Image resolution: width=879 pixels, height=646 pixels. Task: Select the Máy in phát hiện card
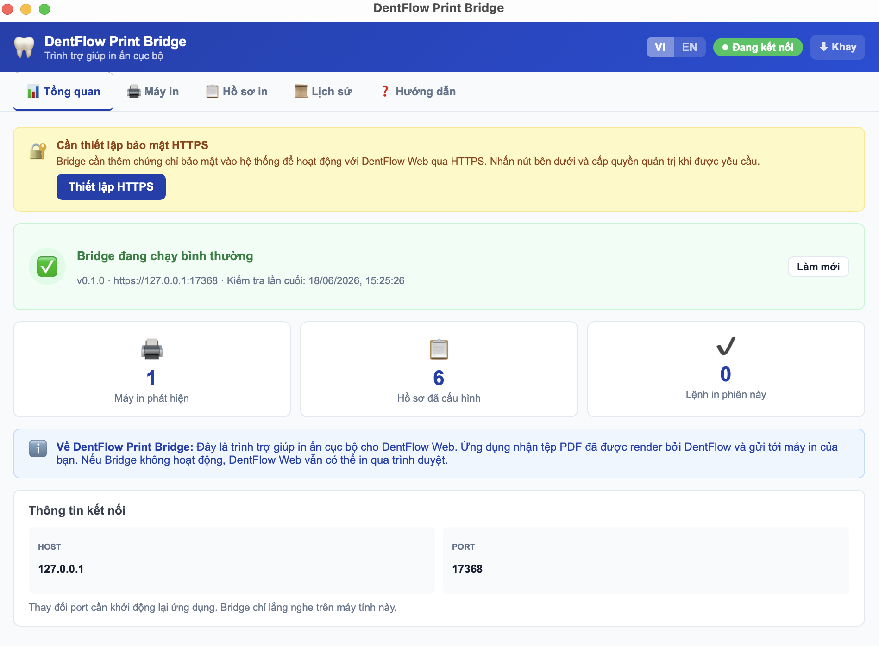(x=152, y=369)
